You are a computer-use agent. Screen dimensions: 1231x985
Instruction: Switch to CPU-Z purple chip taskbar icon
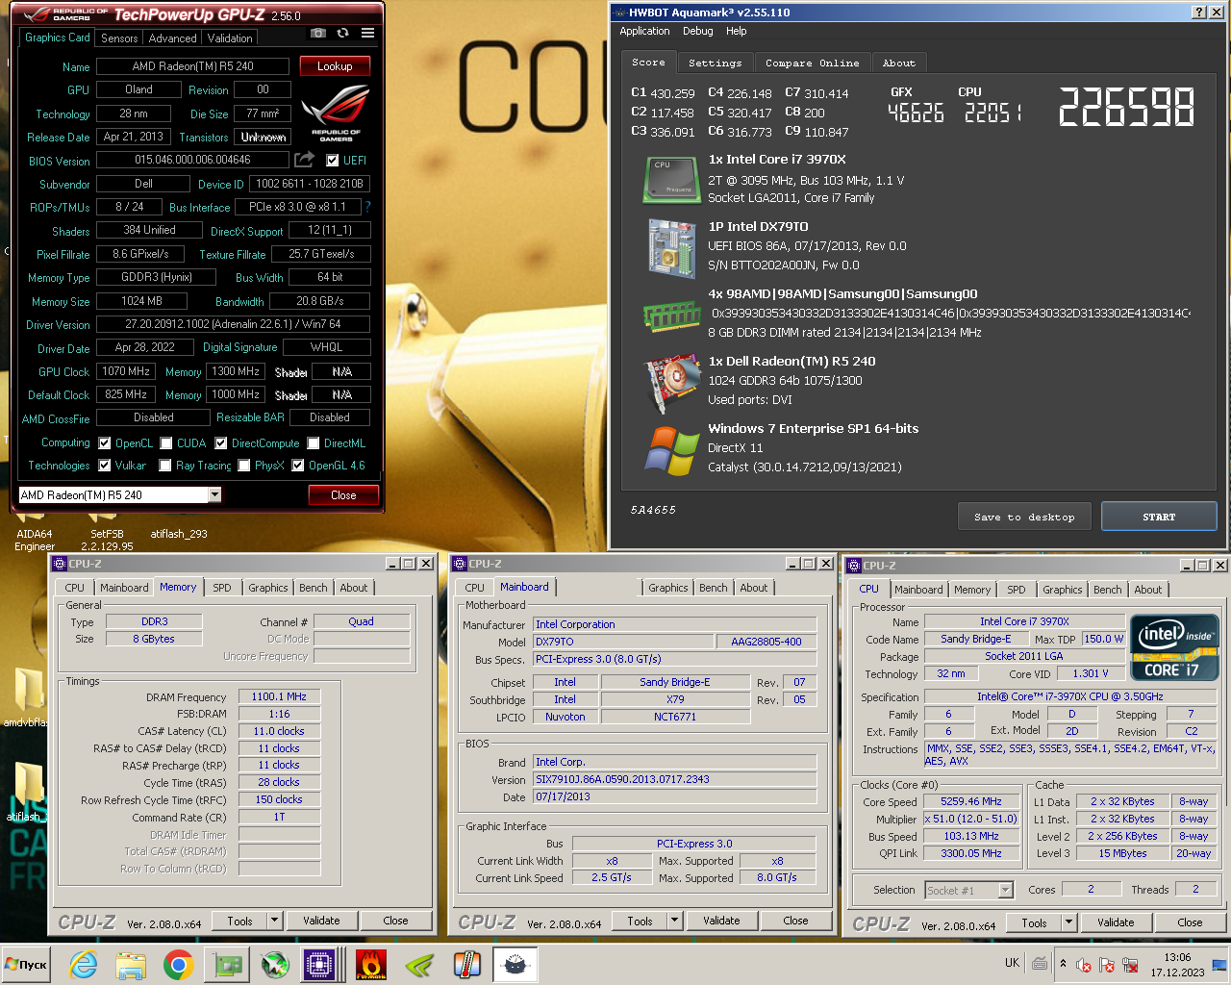[317, 964]
